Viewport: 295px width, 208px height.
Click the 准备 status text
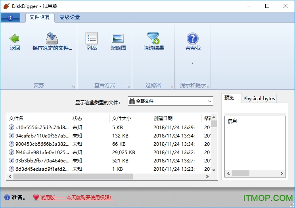[18, 197]
